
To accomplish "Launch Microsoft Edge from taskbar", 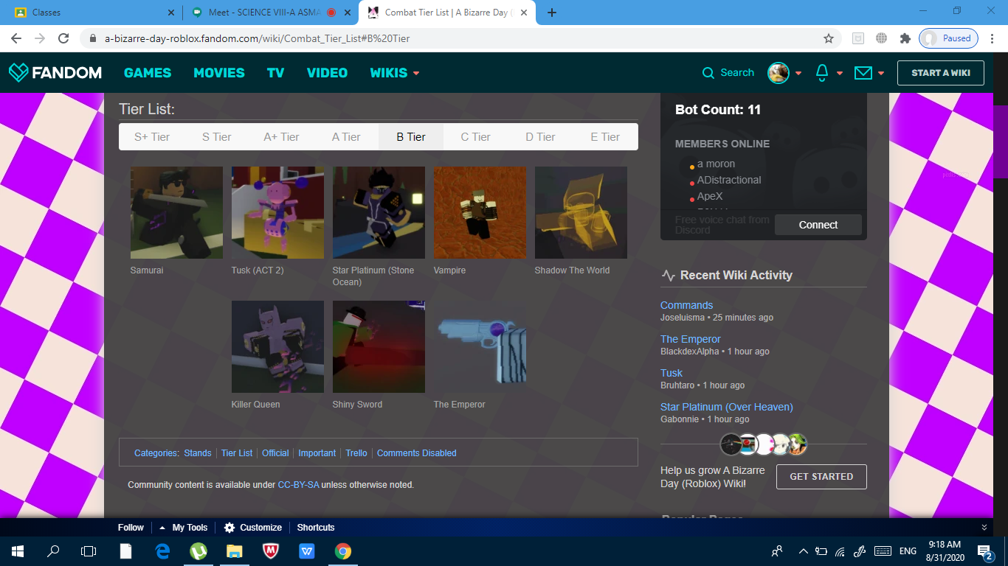I will click(162, 551).
